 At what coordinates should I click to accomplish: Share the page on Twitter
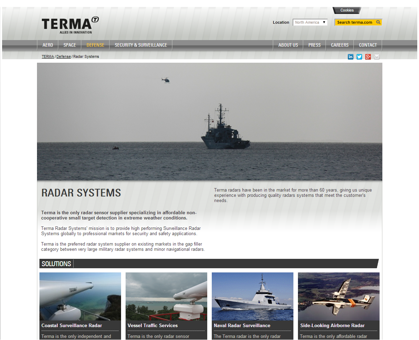point(359,56)
